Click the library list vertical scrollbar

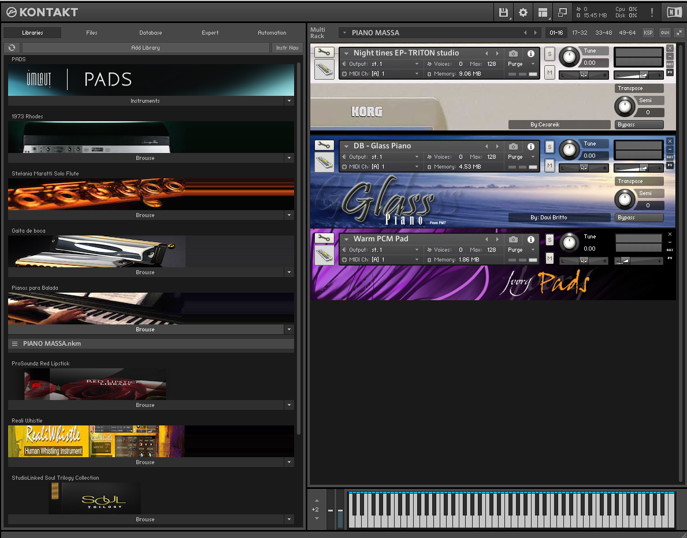pyautogui.click(x=299, y=248)
